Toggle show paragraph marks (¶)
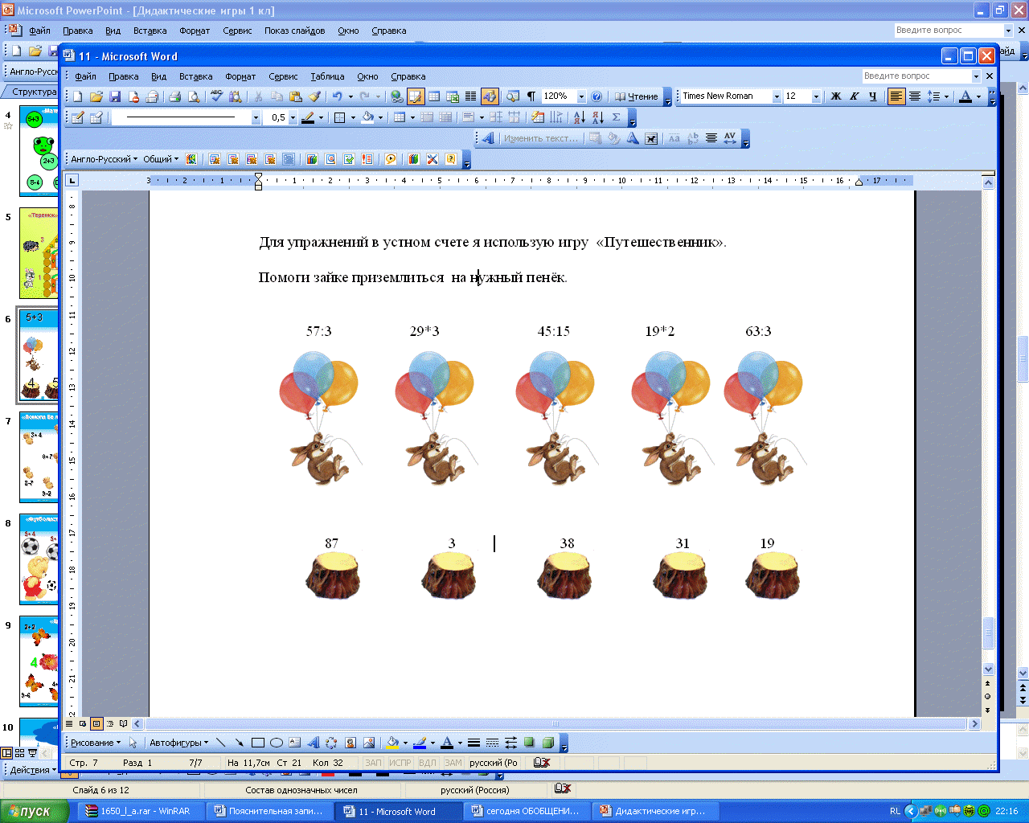1029x823 pixels. (x=531, y=96)
